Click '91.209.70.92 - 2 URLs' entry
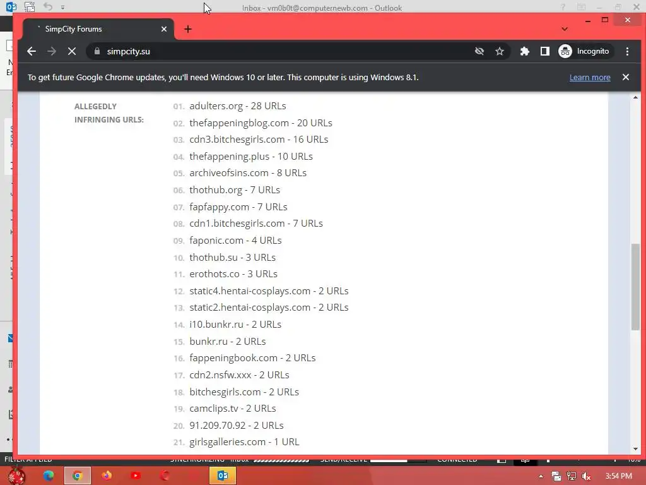This screenshot has width=646, height=485. [236, 425]
